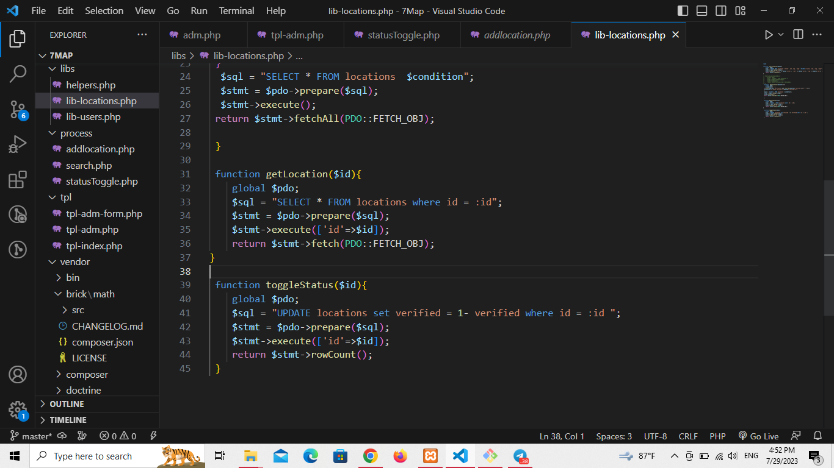The height and width of the screenshot is (468, 834).
Task: Open tpl-index.php in explorer
Action: click(98, 246)
